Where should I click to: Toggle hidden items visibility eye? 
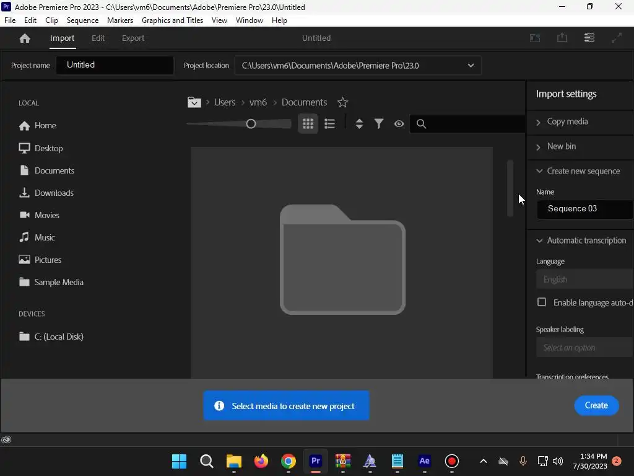[x=399, y=124]
